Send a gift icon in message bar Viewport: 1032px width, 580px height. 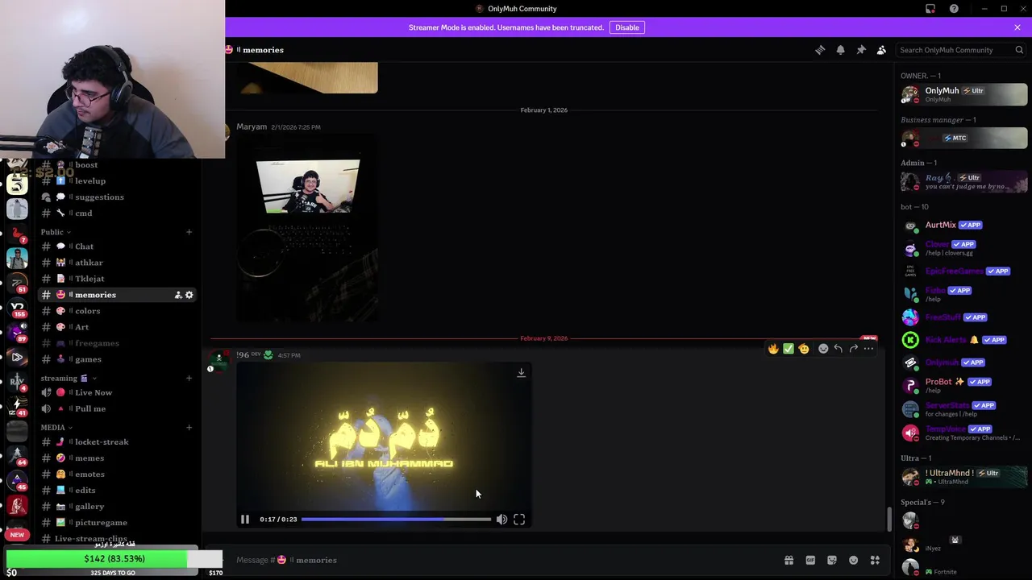[789, 560]
